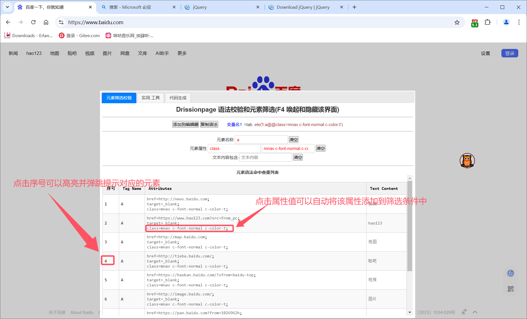The height and width of the screenshot is (319, 527).
Task: Open the hao123 nav link
Action: pyautogui.click(x=34, y=53)
